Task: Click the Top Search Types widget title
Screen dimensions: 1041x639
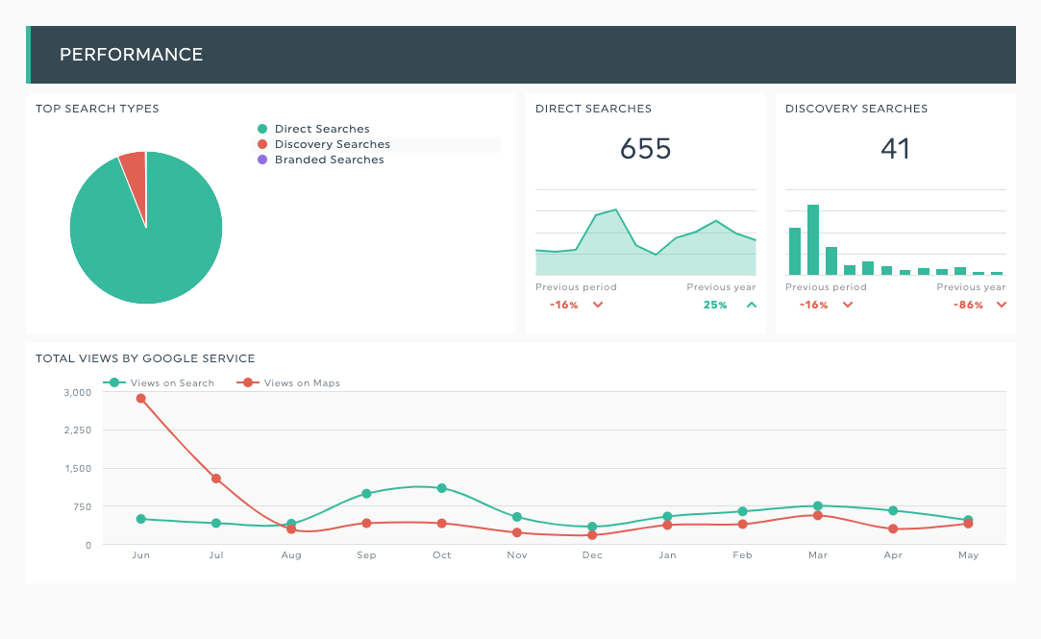Action: [x=97, y=109]
